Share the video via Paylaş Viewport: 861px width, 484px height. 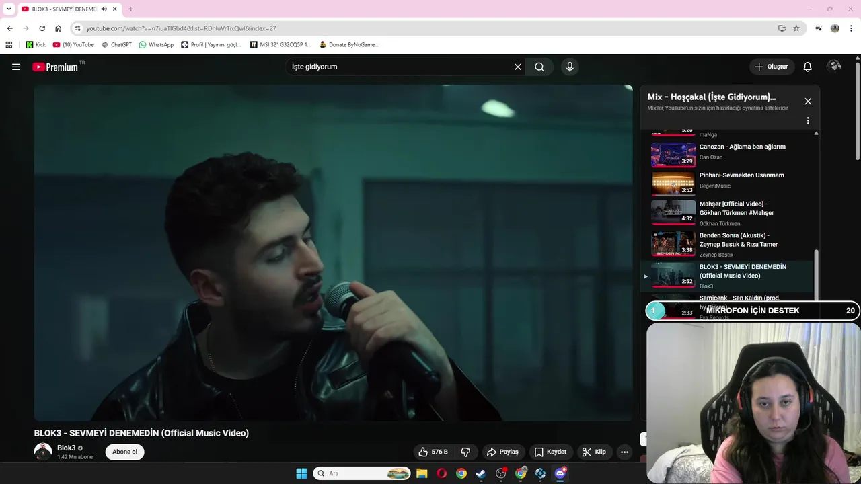(502, 452)
